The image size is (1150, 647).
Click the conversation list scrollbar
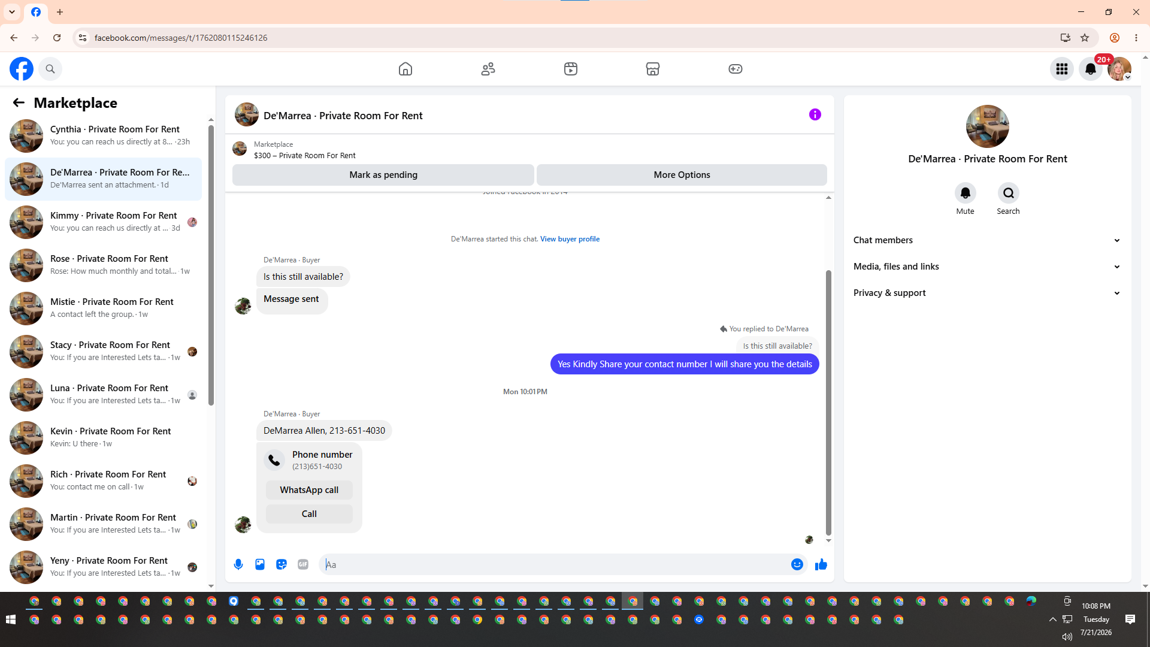tap(211, 265)
